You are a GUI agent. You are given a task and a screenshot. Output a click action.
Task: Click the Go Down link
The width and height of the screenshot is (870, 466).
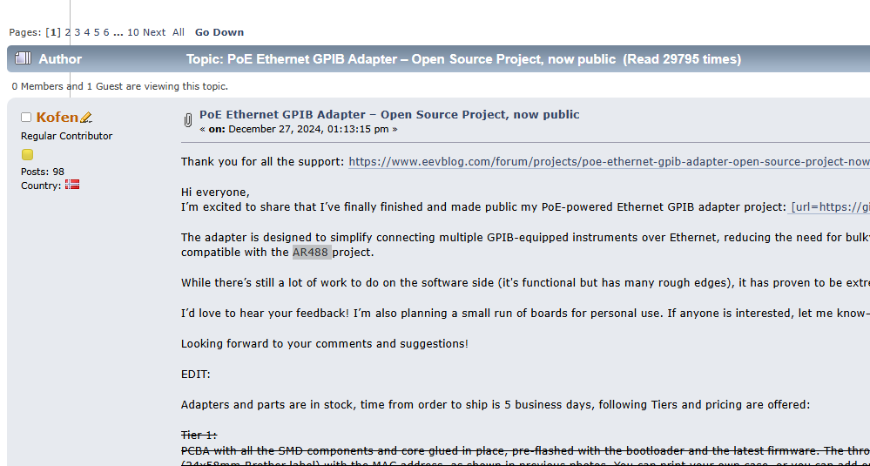[x=219, y=32]
